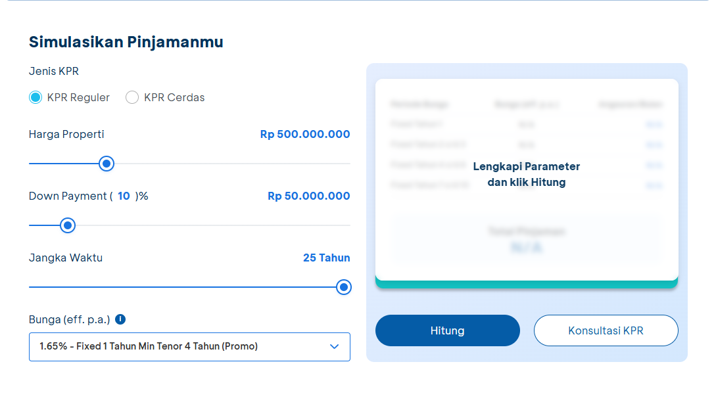Click the Simulasikan Pinjamanmu heading
This screenshot has height=408, width=716.
click(126, 42)
